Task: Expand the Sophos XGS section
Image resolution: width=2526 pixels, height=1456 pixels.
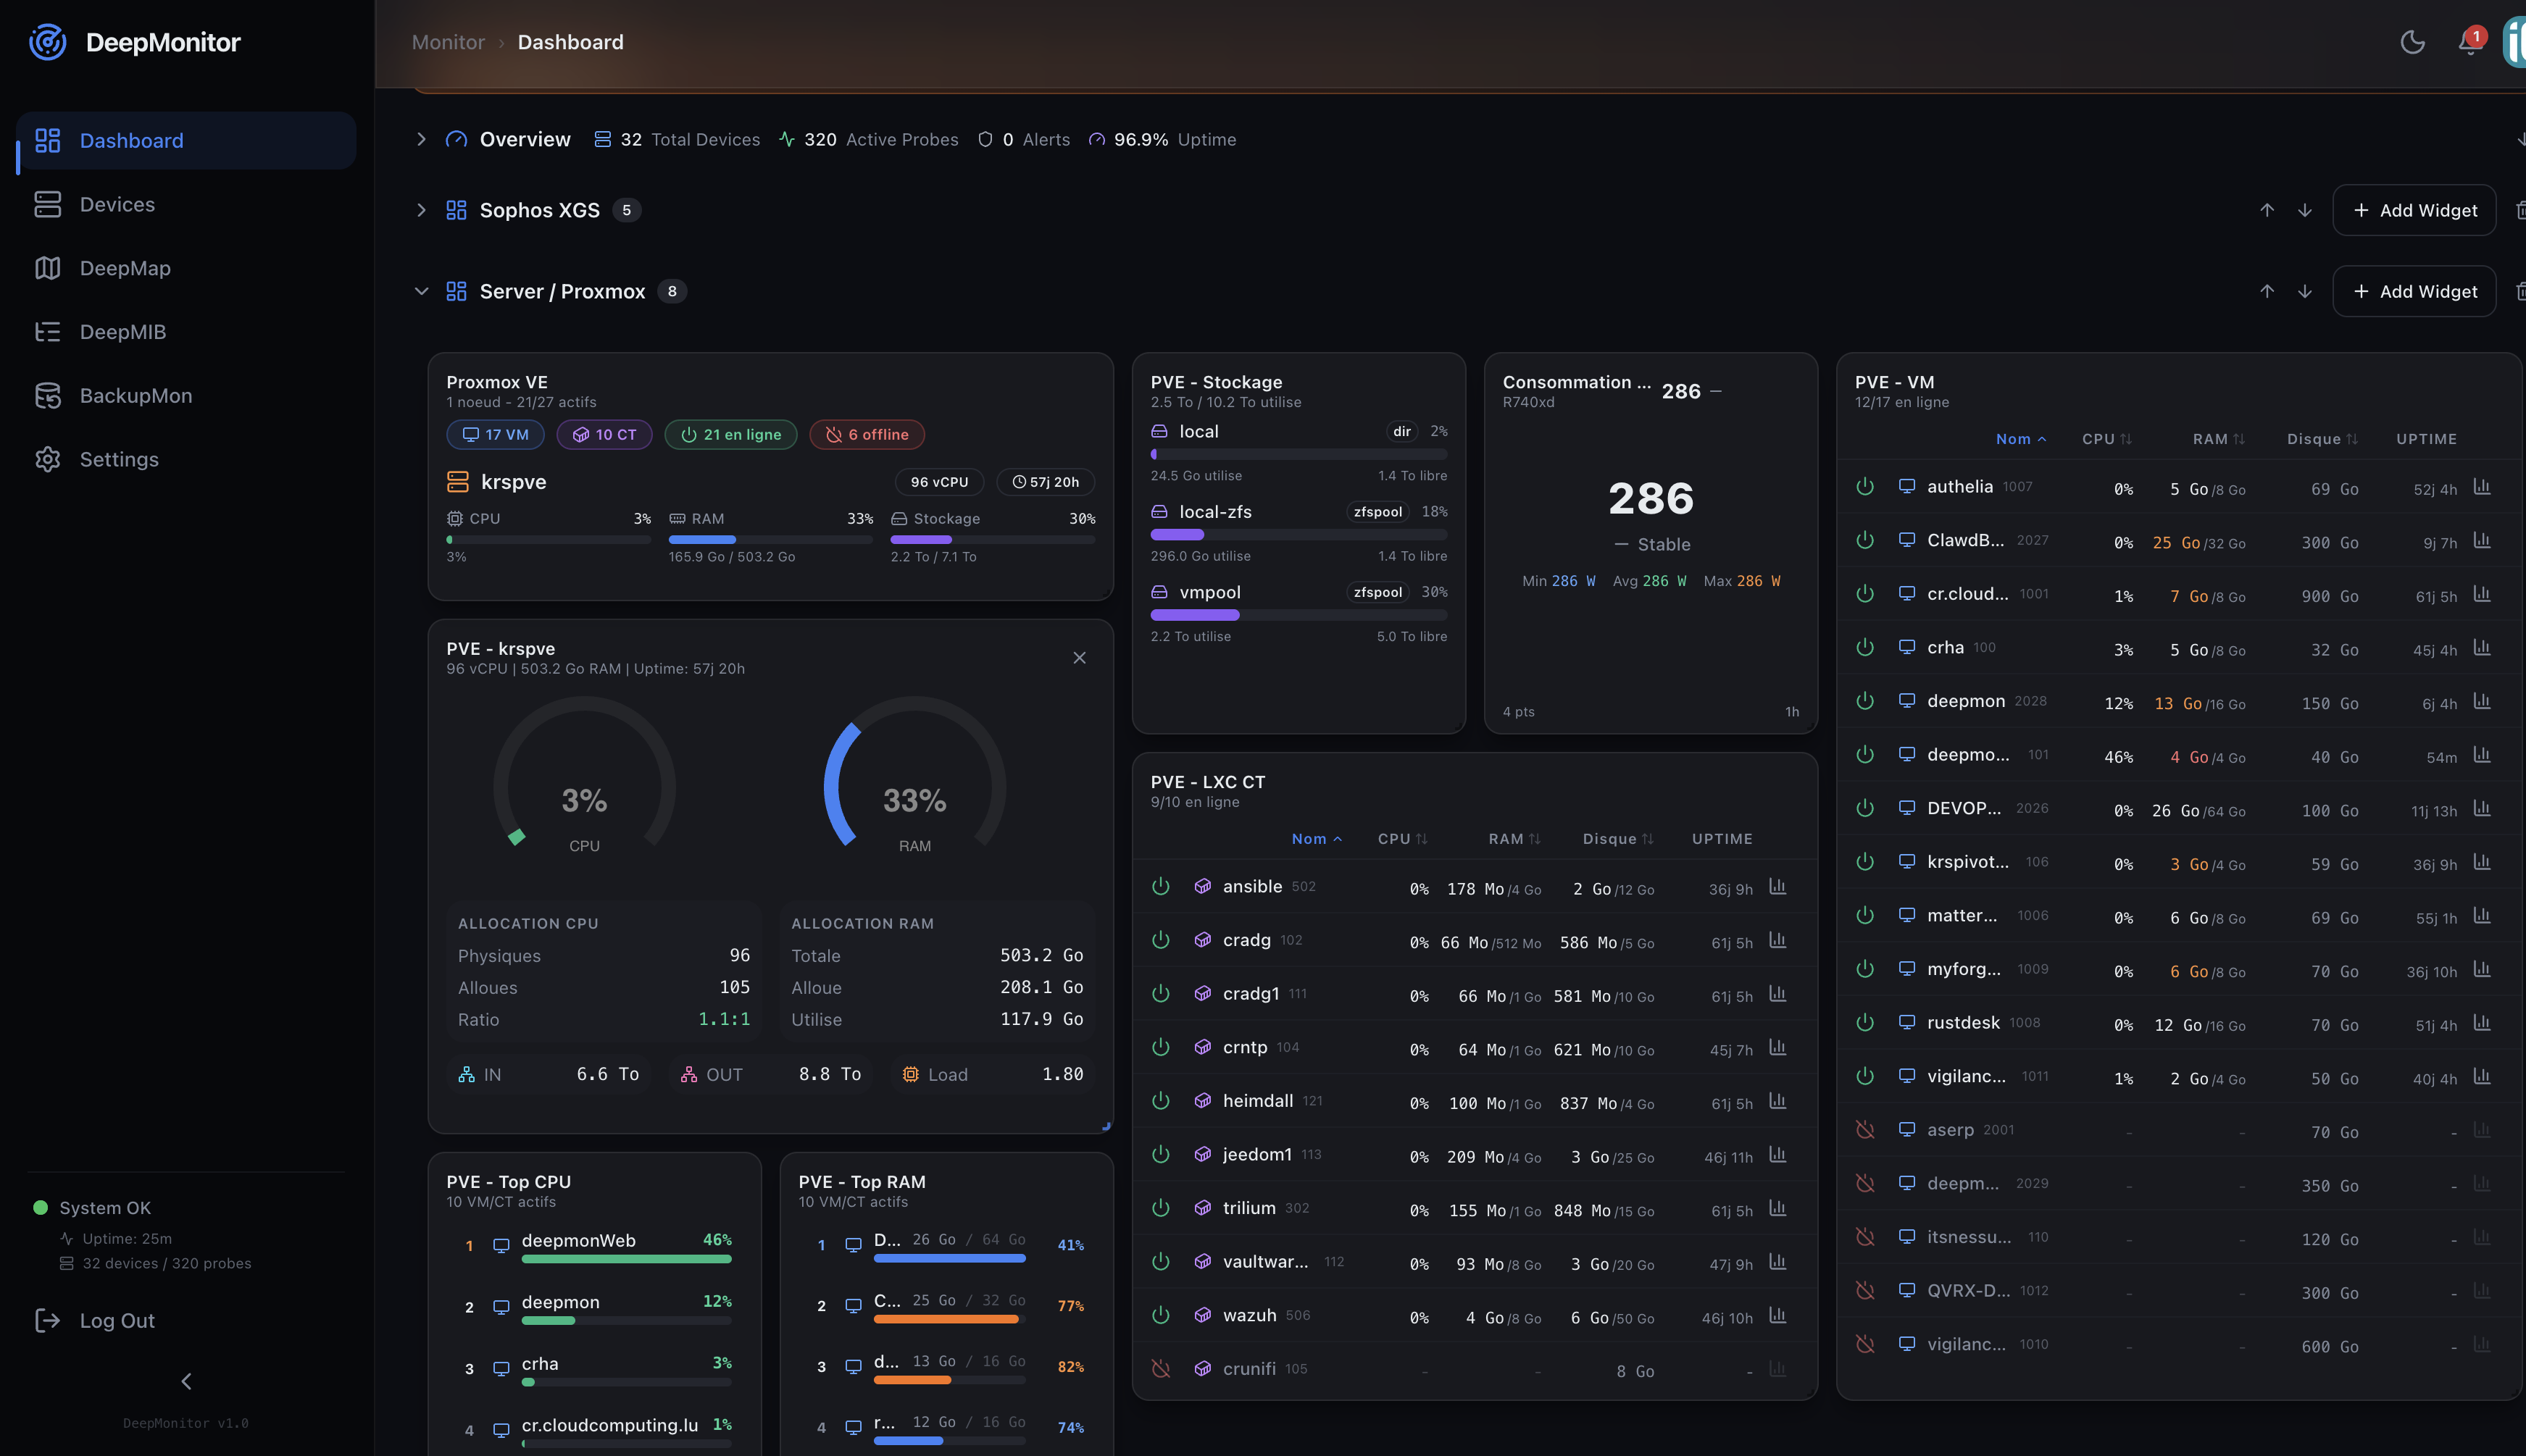Action: [x=421, y=210]
